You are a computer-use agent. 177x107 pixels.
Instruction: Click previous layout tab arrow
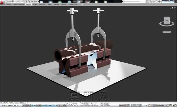click(x=3, y=103)
